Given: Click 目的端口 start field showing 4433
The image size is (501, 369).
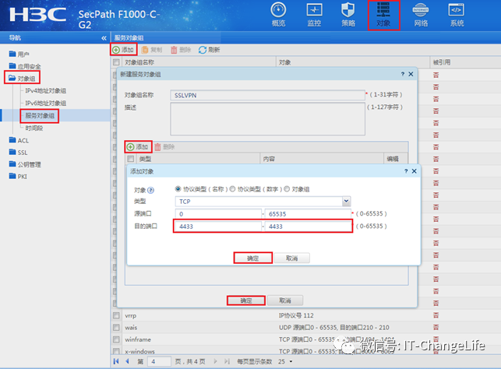Looking at the screenshot, I should [x=218, y=227].
